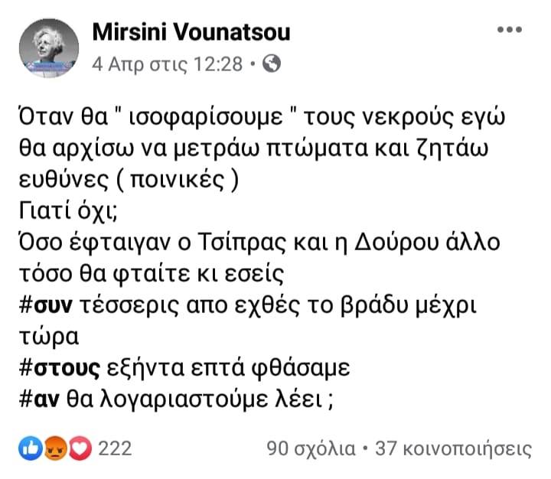Open the #συν hashtag
This screenshot has height=479, width=551.
[x=46, y=305]
